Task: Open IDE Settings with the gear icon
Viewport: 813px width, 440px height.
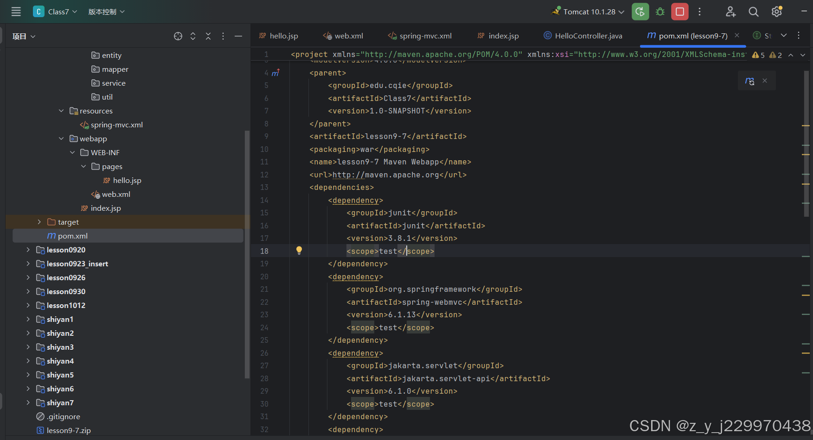Action: coord(776,12)
